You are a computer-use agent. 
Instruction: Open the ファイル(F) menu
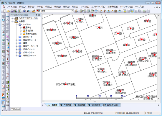12,7
